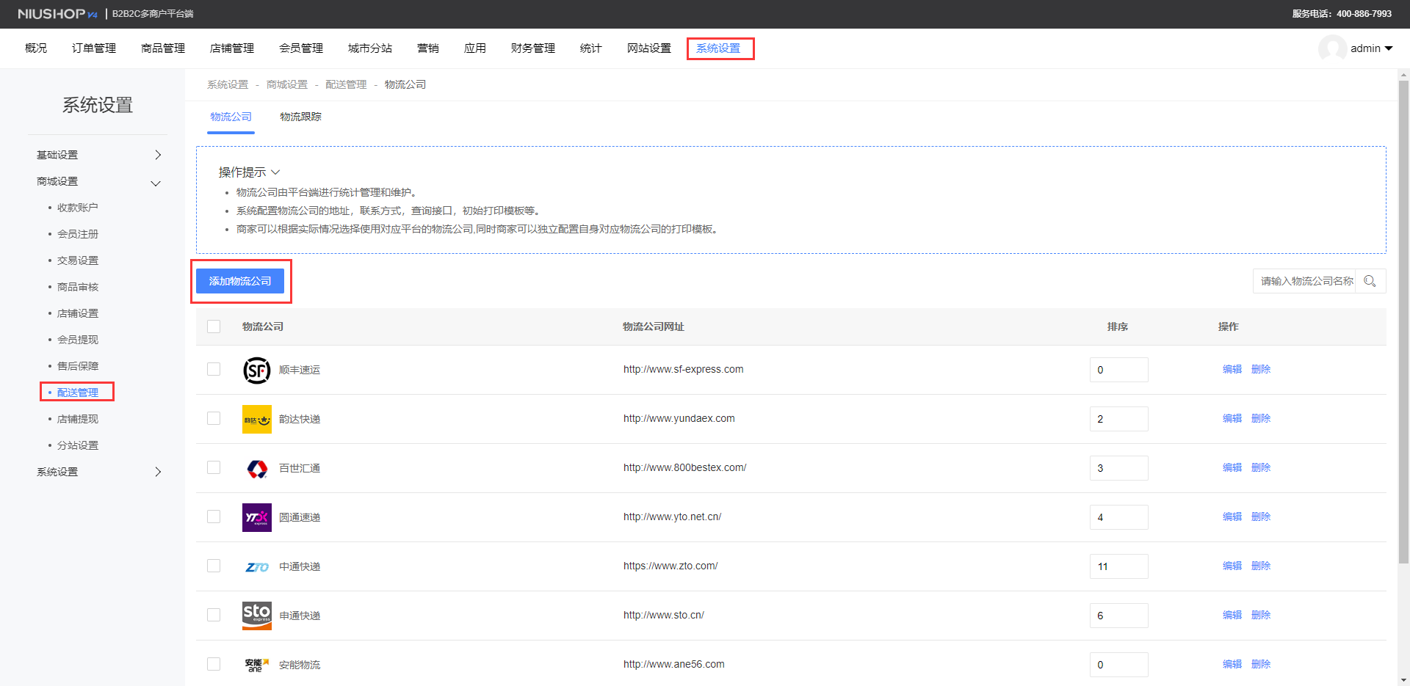Click the SF Express company logo
This screenshot has width=1410, height=686.
[x=257, y=371]
